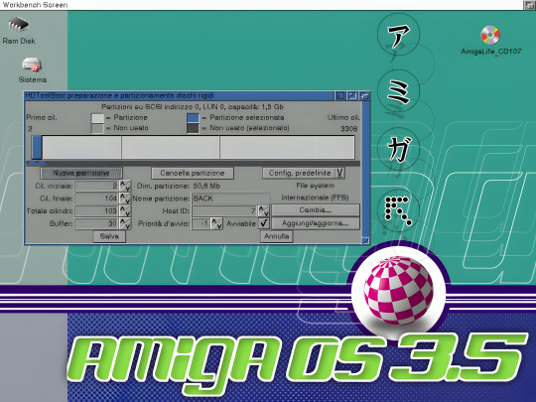Click Cancella partizione button
The image size is (536, 402).
pos(193,173)
